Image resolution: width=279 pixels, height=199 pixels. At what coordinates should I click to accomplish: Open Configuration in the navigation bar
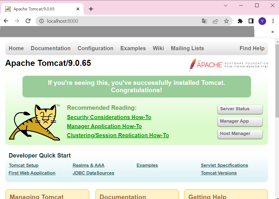pos(95,48)
